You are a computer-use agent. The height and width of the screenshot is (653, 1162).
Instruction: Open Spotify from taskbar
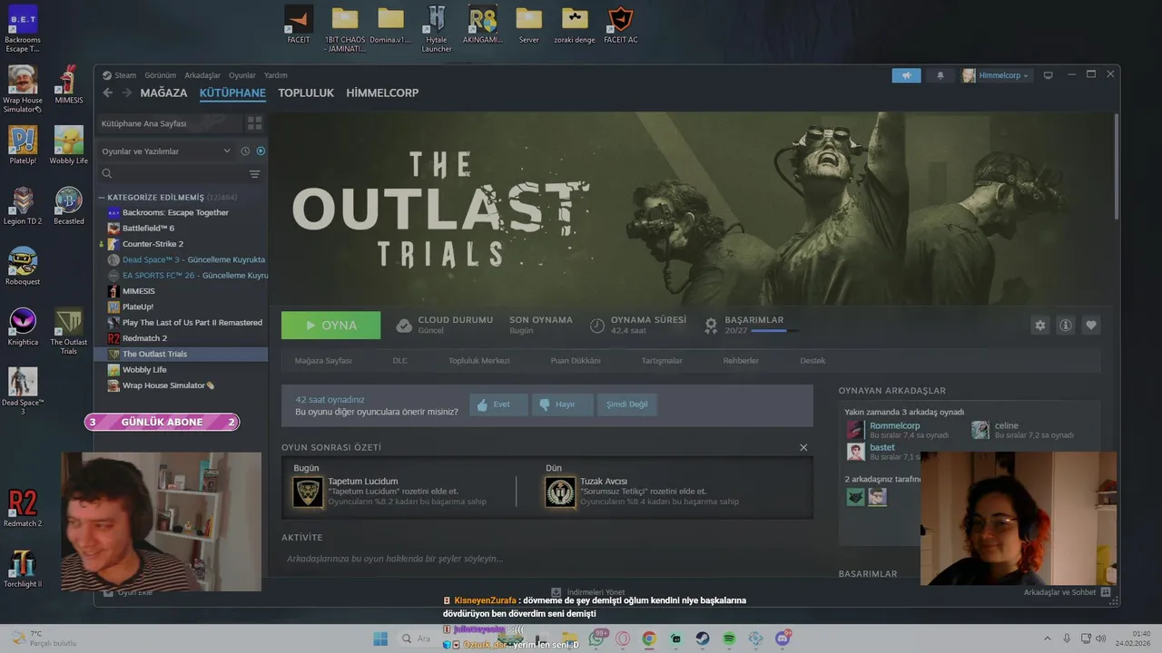[729, 638]
